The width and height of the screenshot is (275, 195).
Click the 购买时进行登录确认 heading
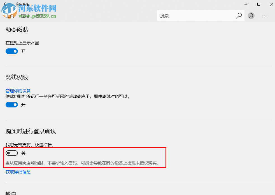tap(30, 131)
